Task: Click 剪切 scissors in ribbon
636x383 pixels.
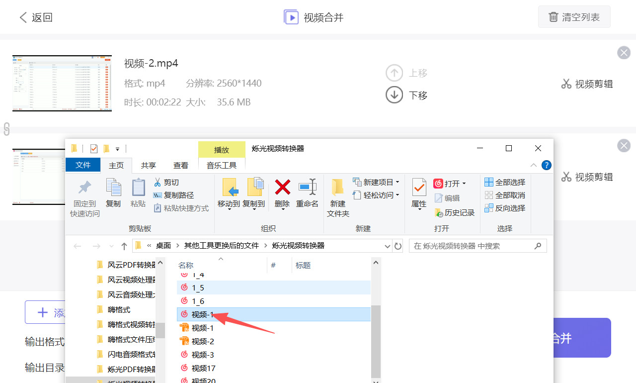Action: pos(166,183)
